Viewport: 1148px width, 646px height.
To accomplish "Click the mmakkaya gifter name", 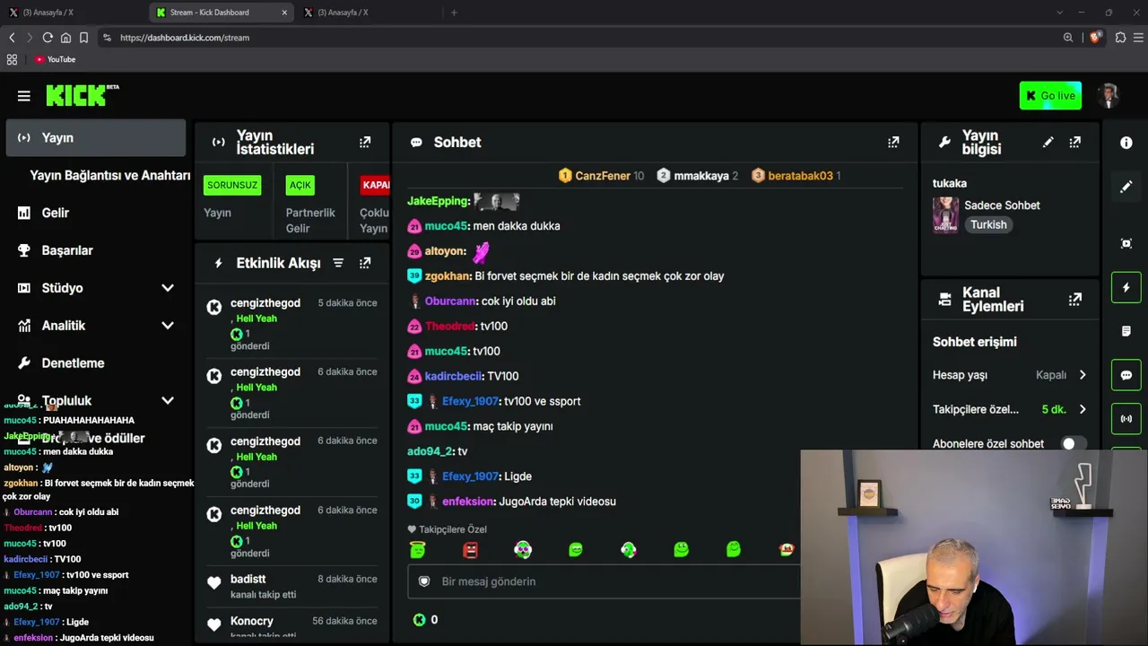I will pyautogui.click(x=701, y=176).
